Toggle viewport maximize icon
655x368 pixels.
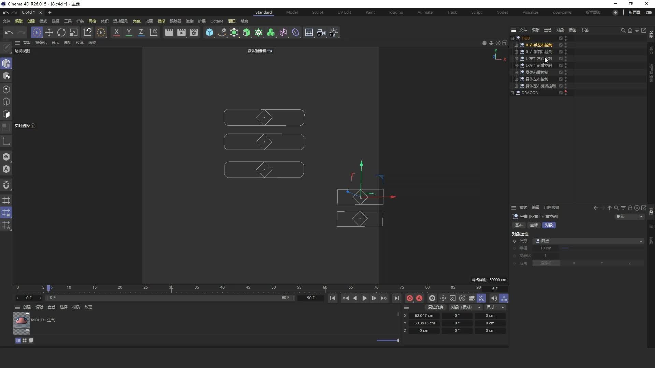tap(505, 43)
